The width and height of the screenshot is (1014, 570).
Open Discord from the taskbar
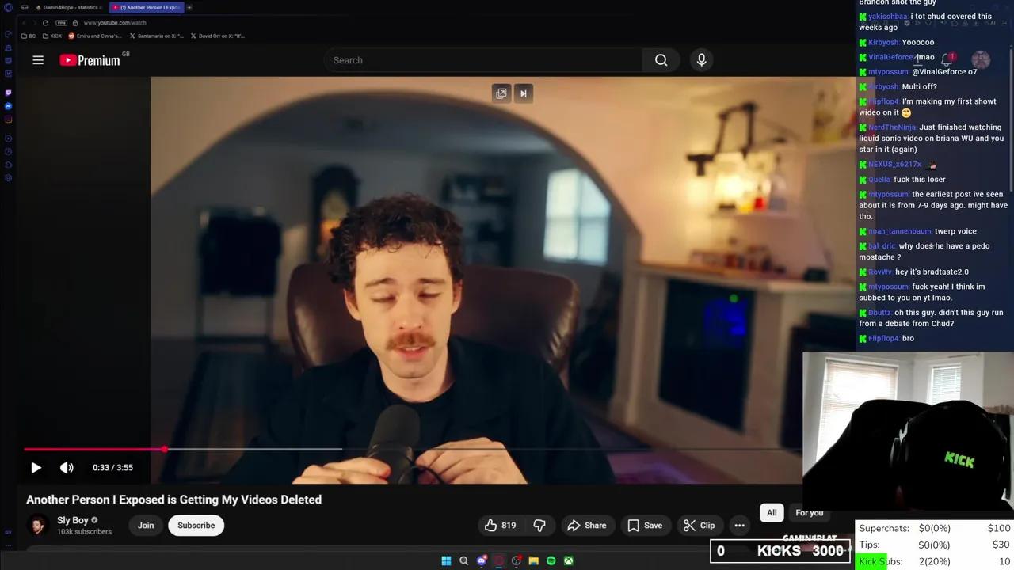tap(481, 560)
